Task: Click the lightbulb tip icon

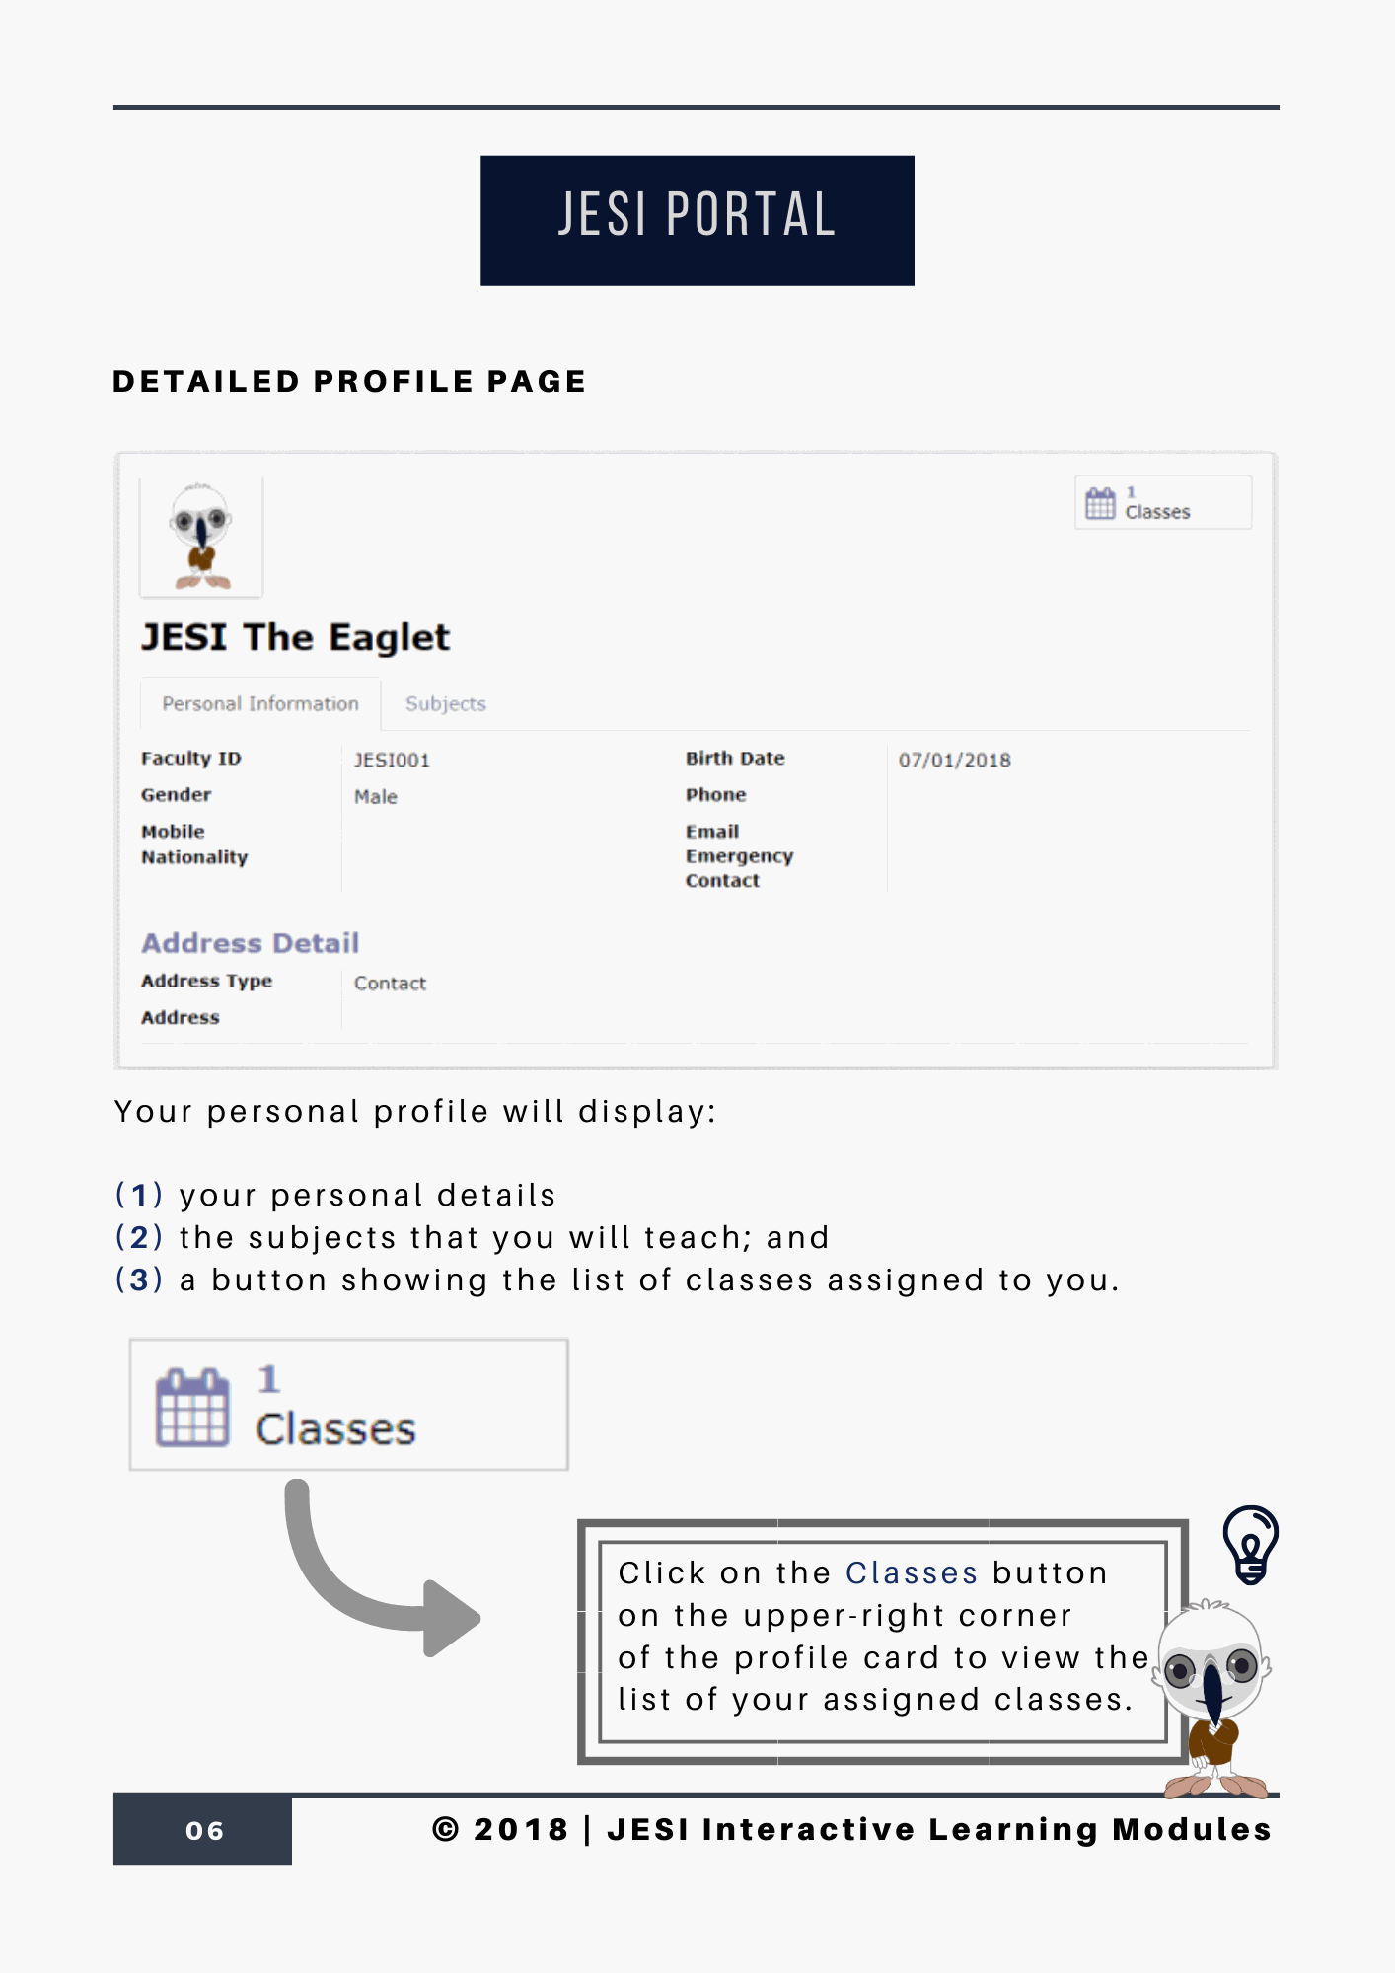Action: pos(1250,1544)
